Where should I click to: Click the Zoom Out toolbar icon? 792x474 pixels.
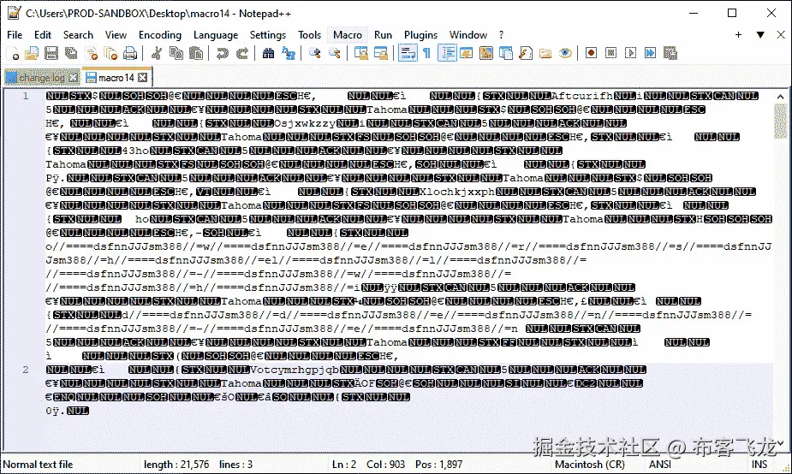(335, 53)
